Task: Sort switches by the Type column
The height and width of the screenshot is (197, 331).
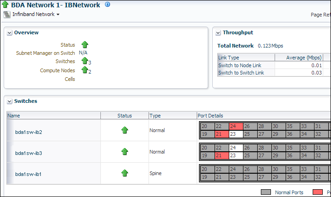Action: point(173,116)
